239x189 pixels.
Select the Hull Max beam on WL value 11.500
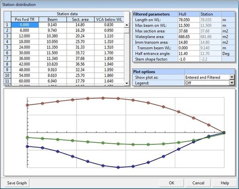189,25
